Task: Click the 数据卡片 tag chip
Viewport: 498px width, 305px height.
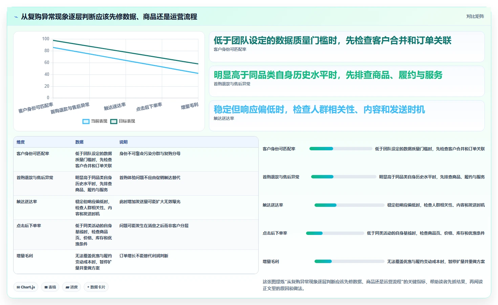Action: point(96,287)
